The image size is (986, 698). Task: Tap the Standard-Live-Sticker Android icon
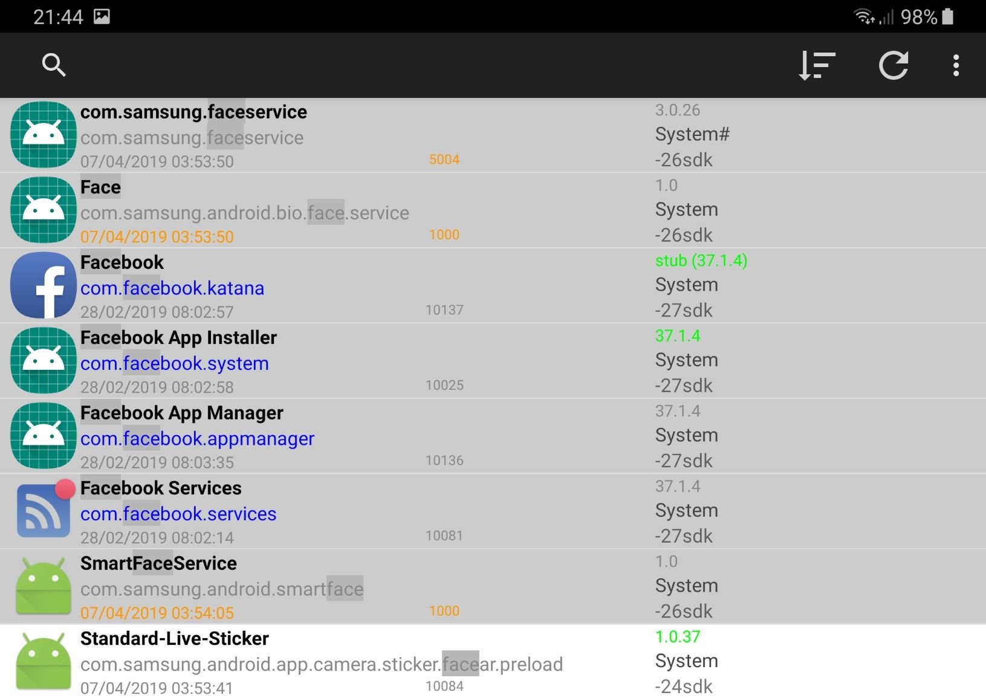(x=44, y=661)
